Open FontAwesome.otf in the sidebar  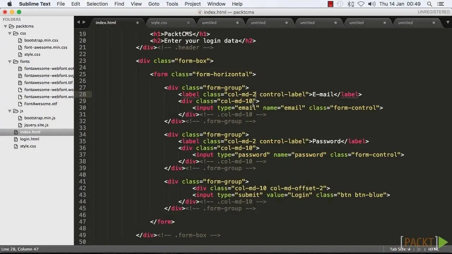[x=41, y=104]
